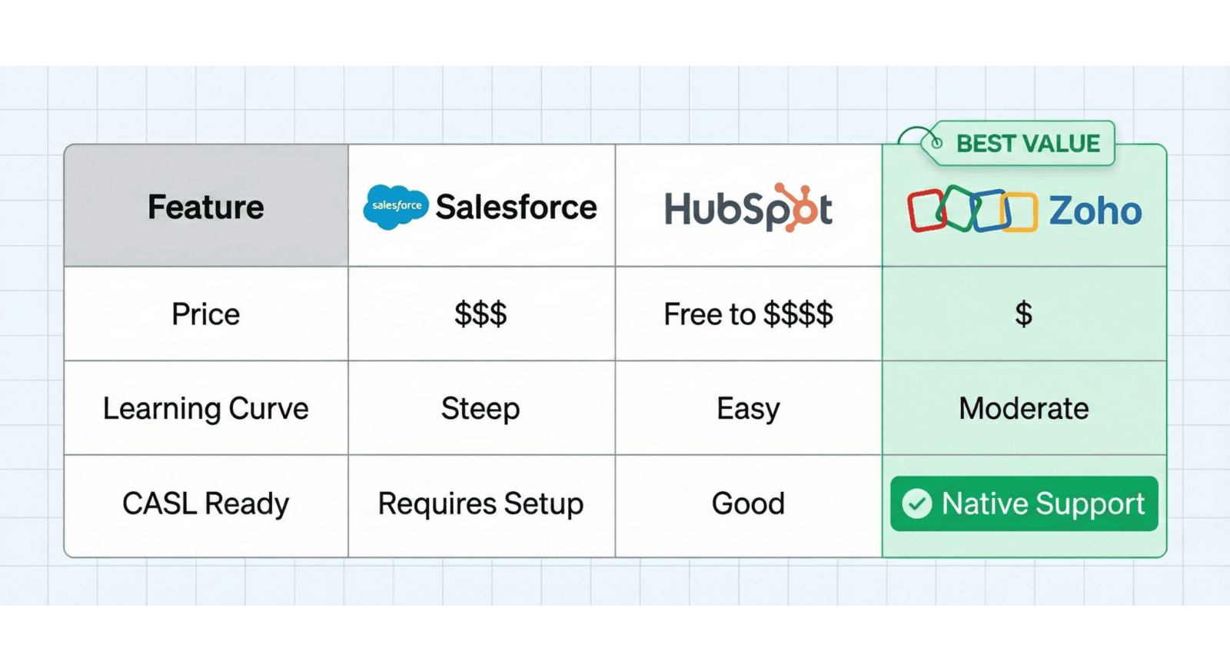Click the Free to $$$$ HubSpot cell
The image size is (1230, 671).
coord(748,314)
